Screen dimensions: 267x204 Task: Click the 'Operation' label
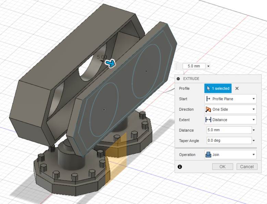pyautogui.click(x=187, y=155)
